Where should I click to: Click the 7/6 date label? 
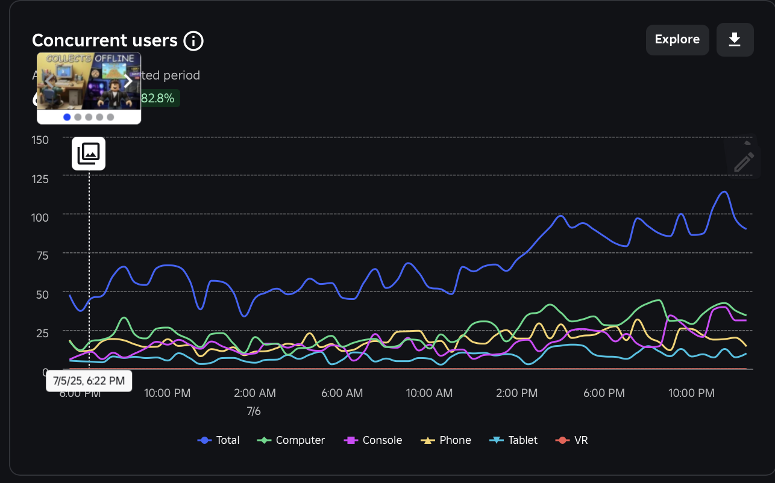(x=254, y=412)
